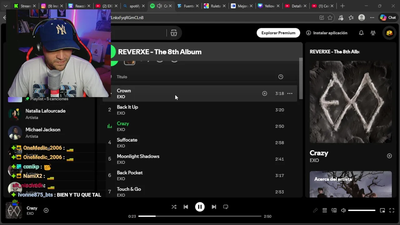Open EXO artist link under Crown
Image resolution: width=400 pixels, height=225 pixels.
pos(121,97)
